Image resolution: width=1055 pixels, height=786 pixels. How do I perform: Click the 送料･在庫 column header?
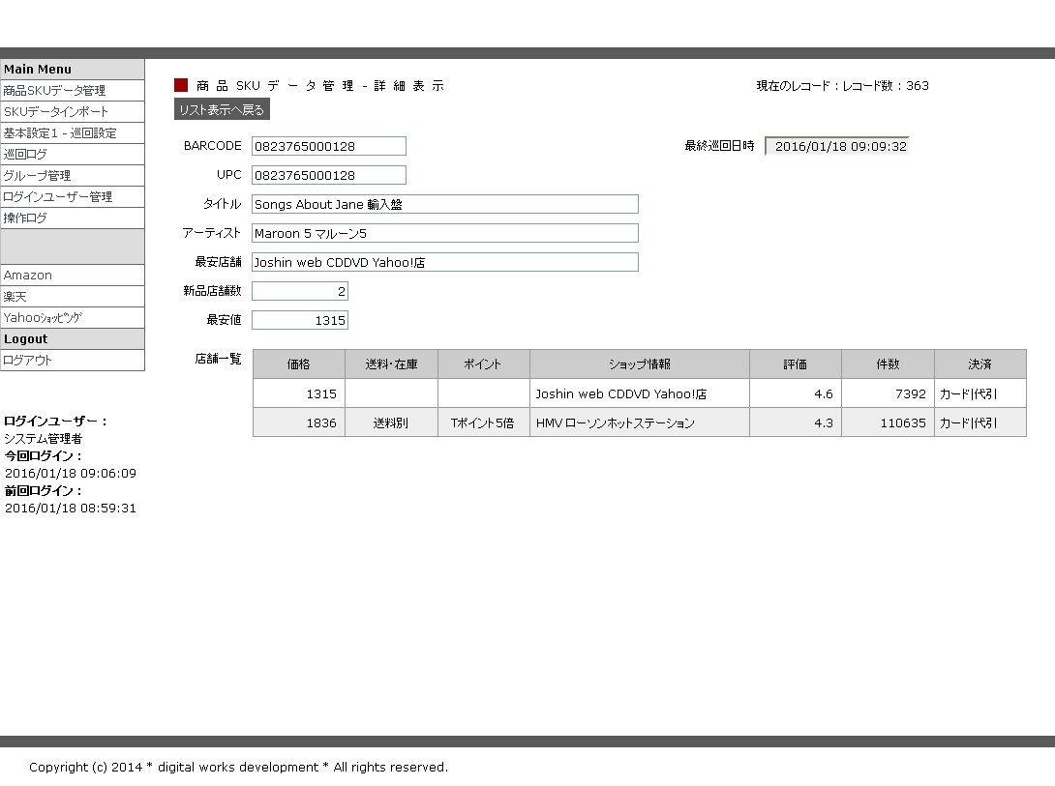tap(392, 364)
